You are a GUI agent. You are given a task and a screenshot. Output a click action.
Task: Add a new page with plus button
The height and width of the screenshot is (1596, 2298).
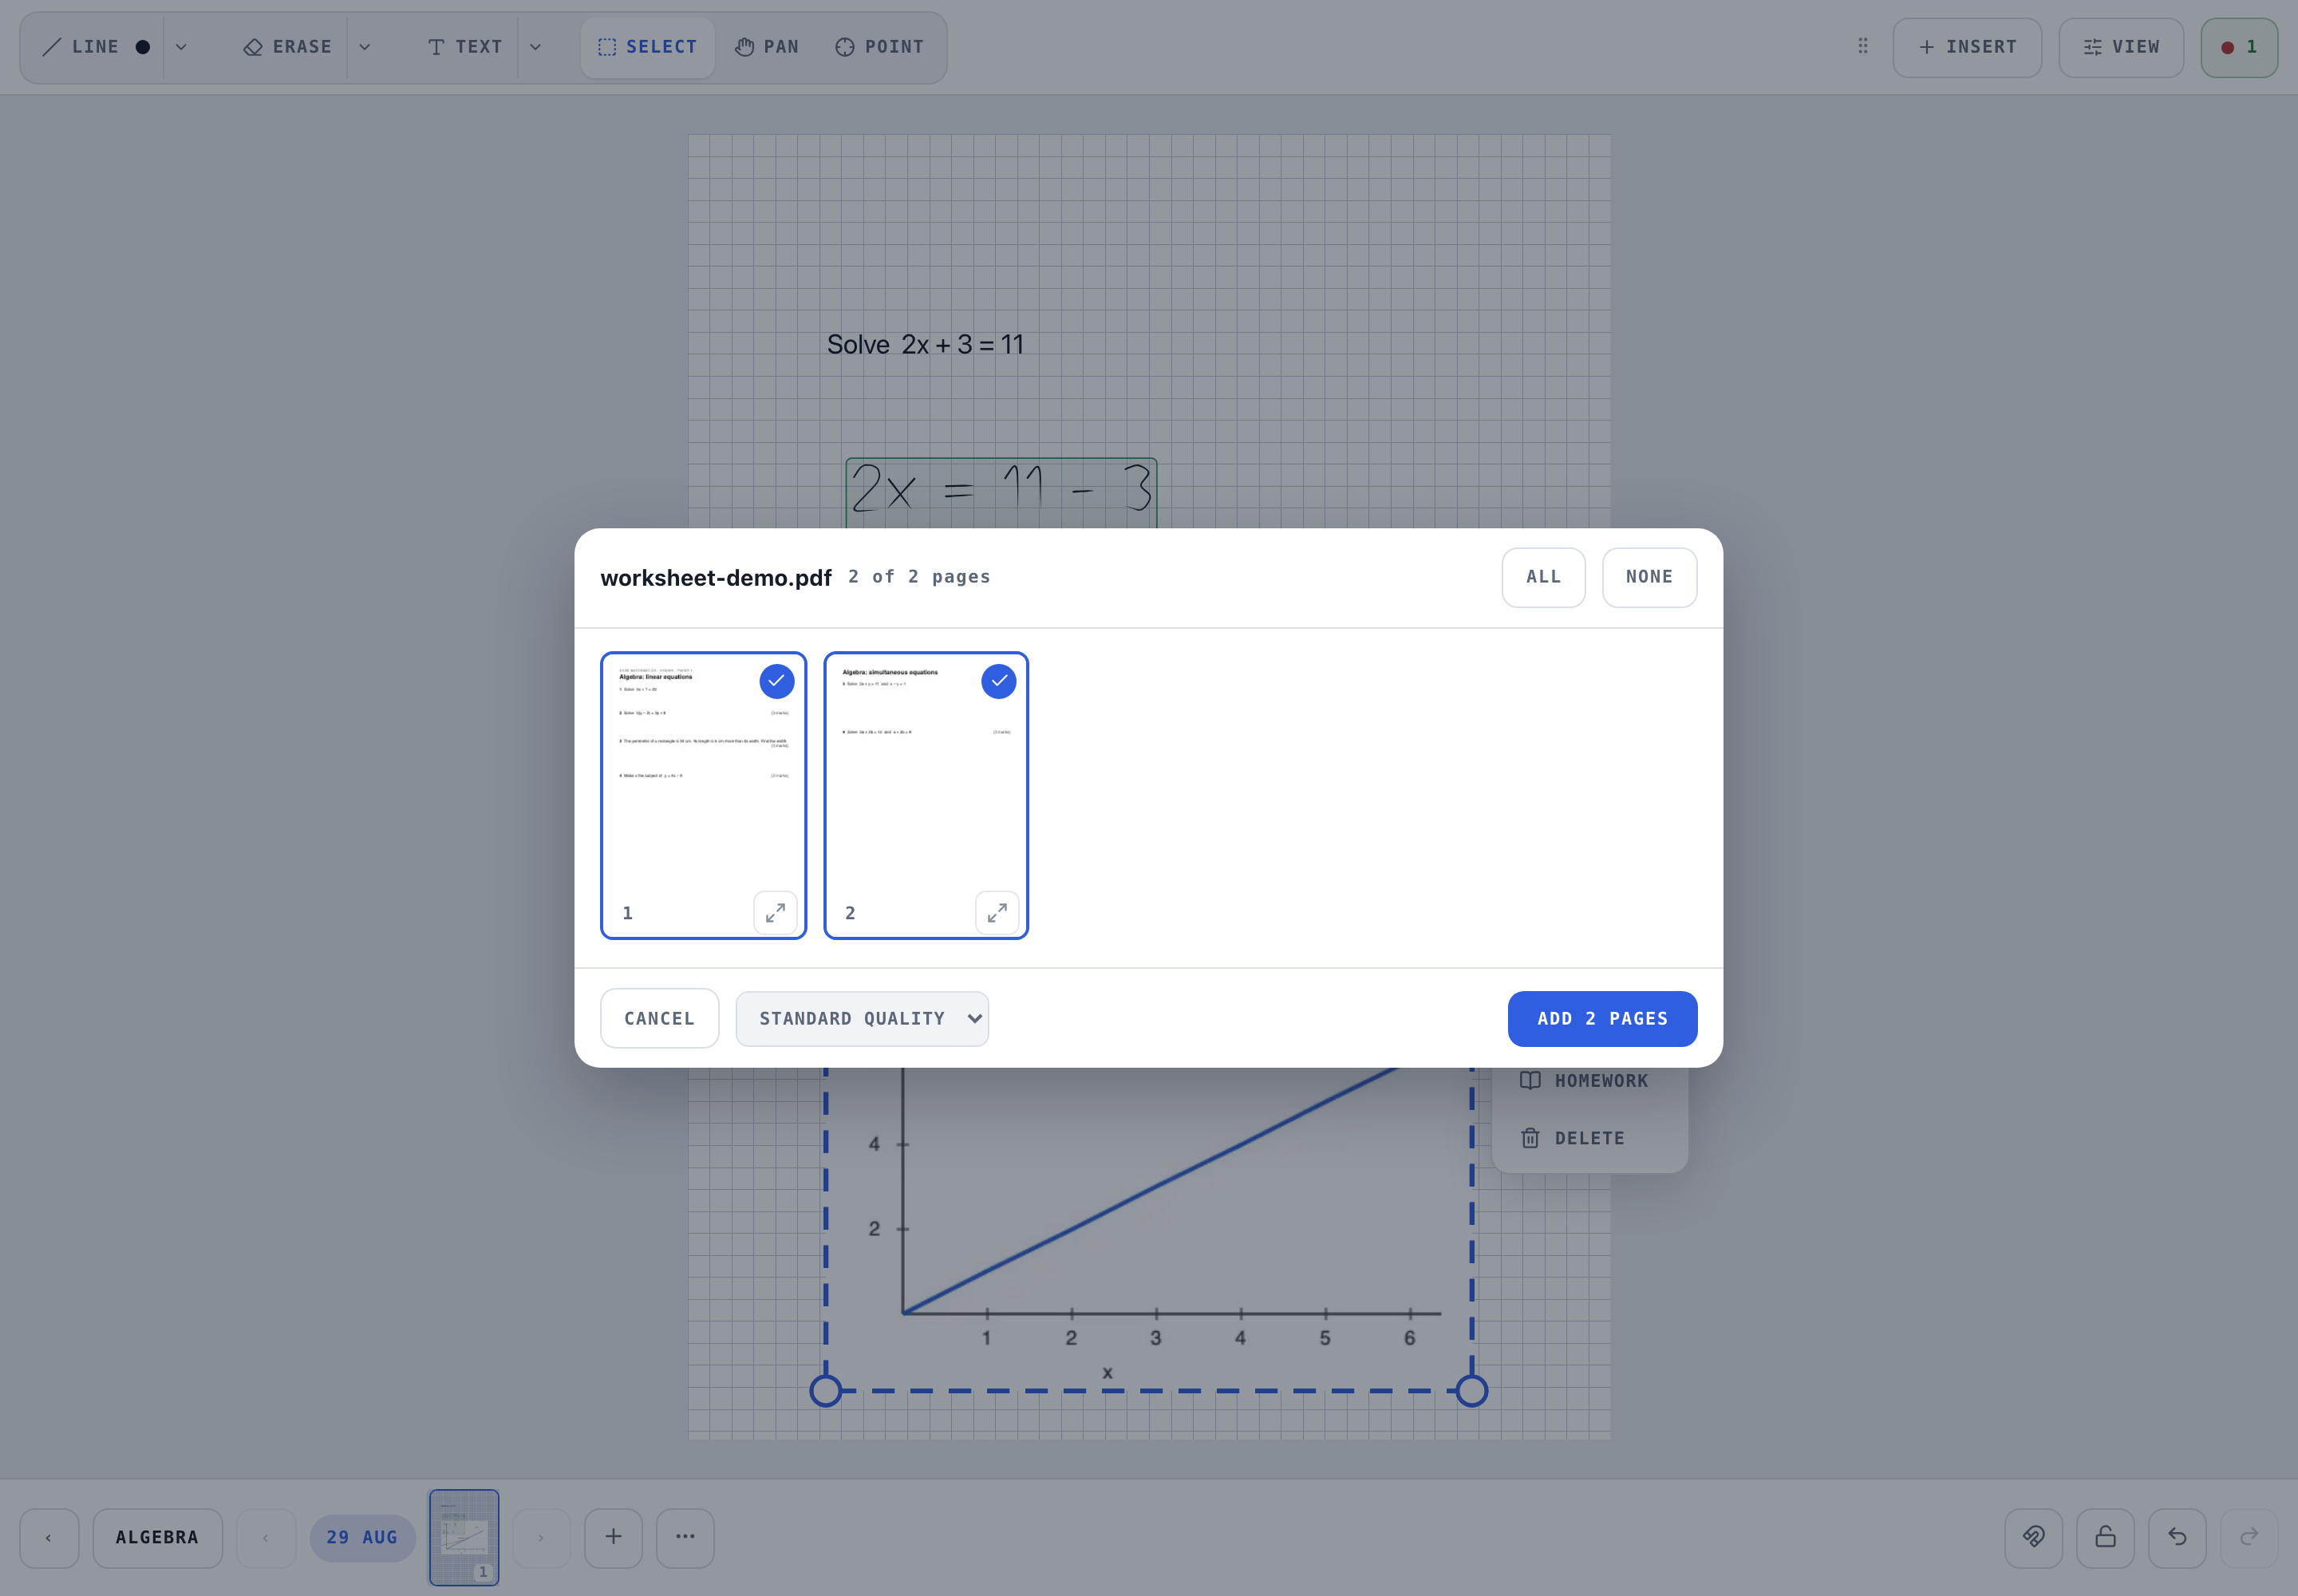point(613,1538)
